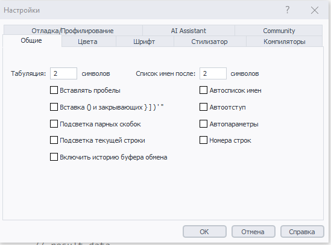Screen dimensions: 331x245
Task: Click the Отмена button
Action: pyautogui.click(x=253, y=232)
